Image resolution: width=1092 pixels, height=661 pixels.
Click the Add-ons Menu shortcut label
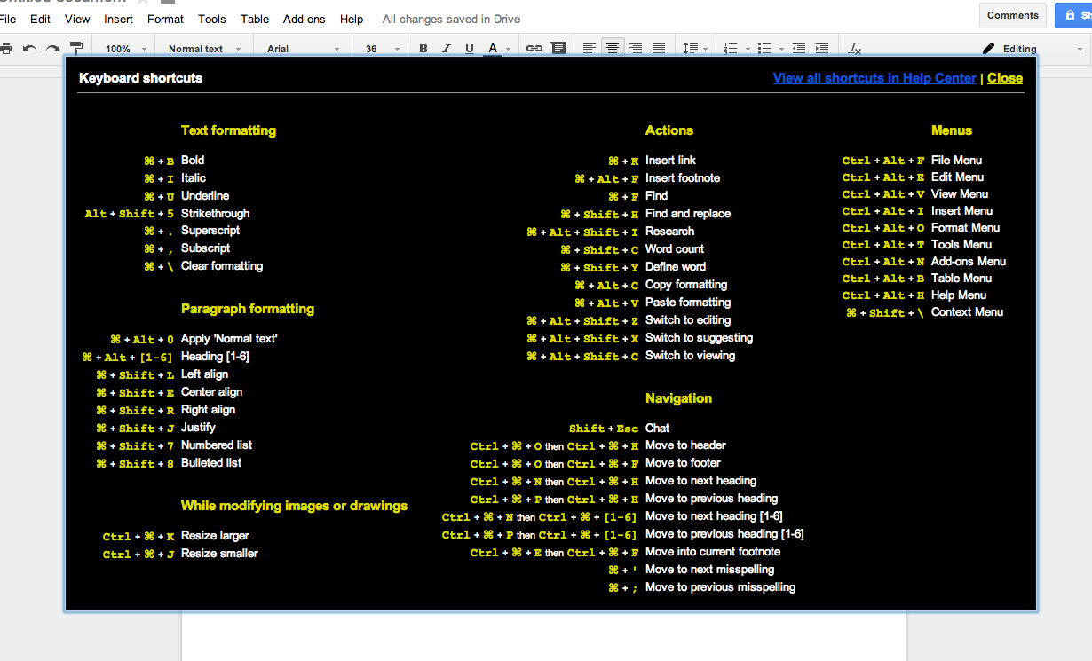(969, 262)
